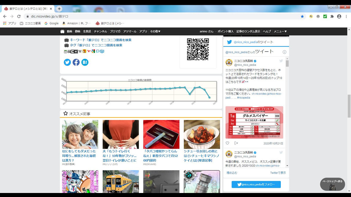The image size is (351, 197).
Task: Click the arimo さん user name
Action: coord(206,31)
